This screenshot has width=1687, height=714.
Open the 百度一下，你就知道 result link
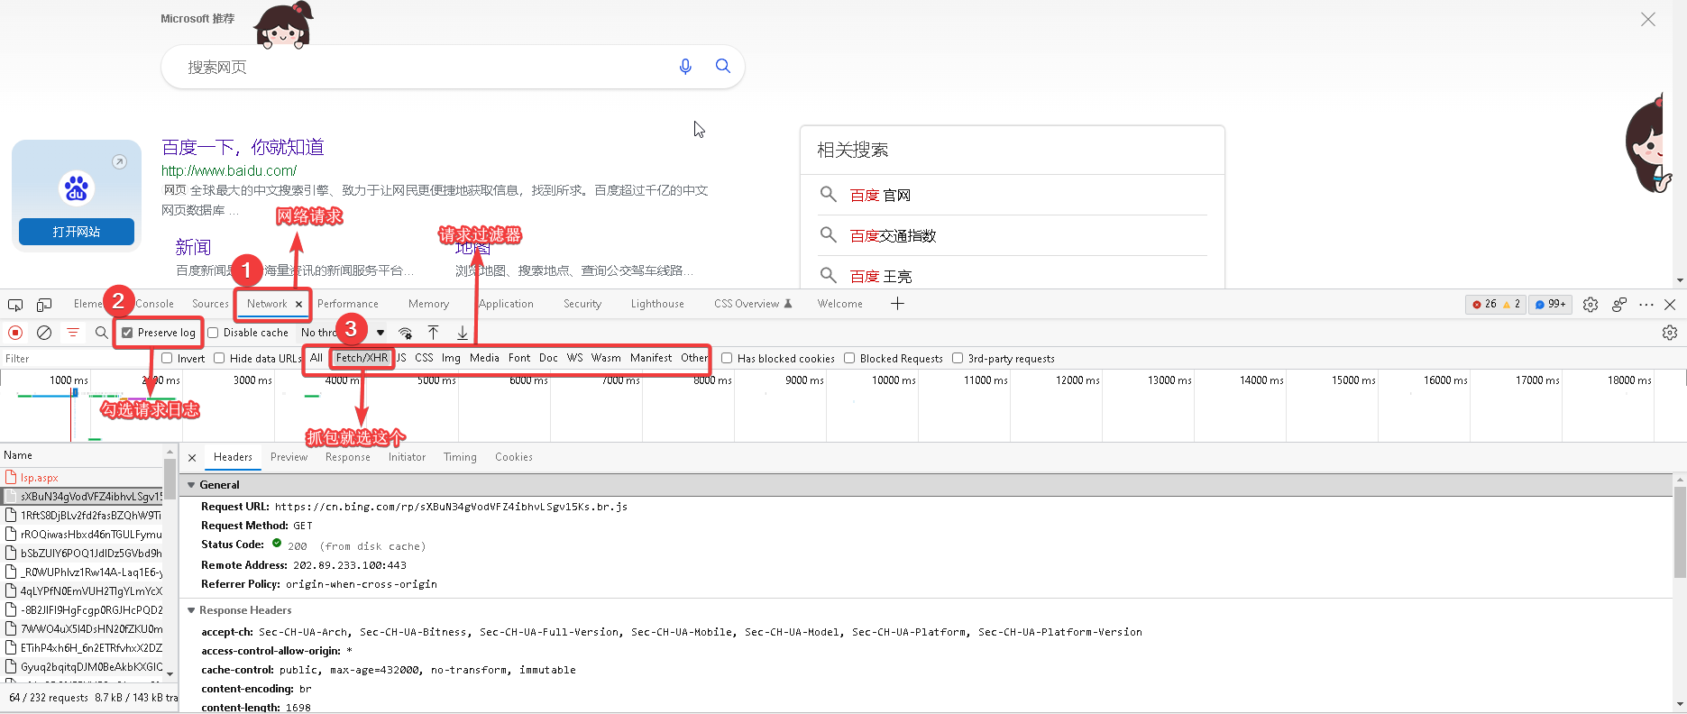243,147
